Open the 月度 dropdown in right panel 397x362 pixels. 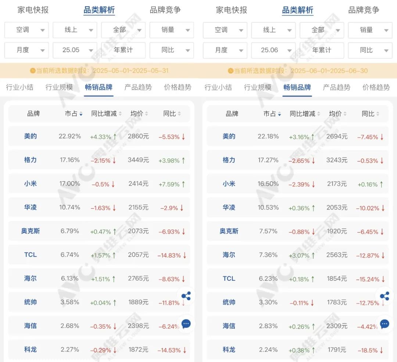(x=225, y=50)
